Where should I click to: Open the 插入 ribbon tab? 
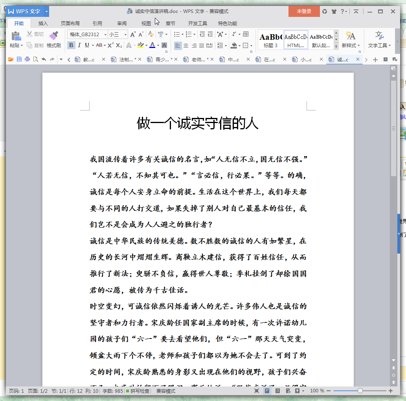(x=43, y=24)
